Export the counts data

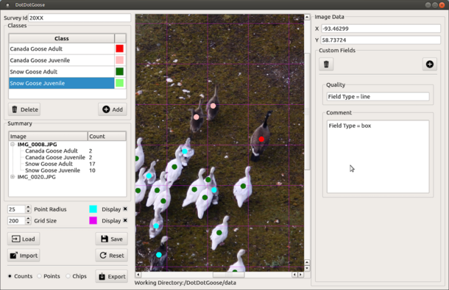111,276
